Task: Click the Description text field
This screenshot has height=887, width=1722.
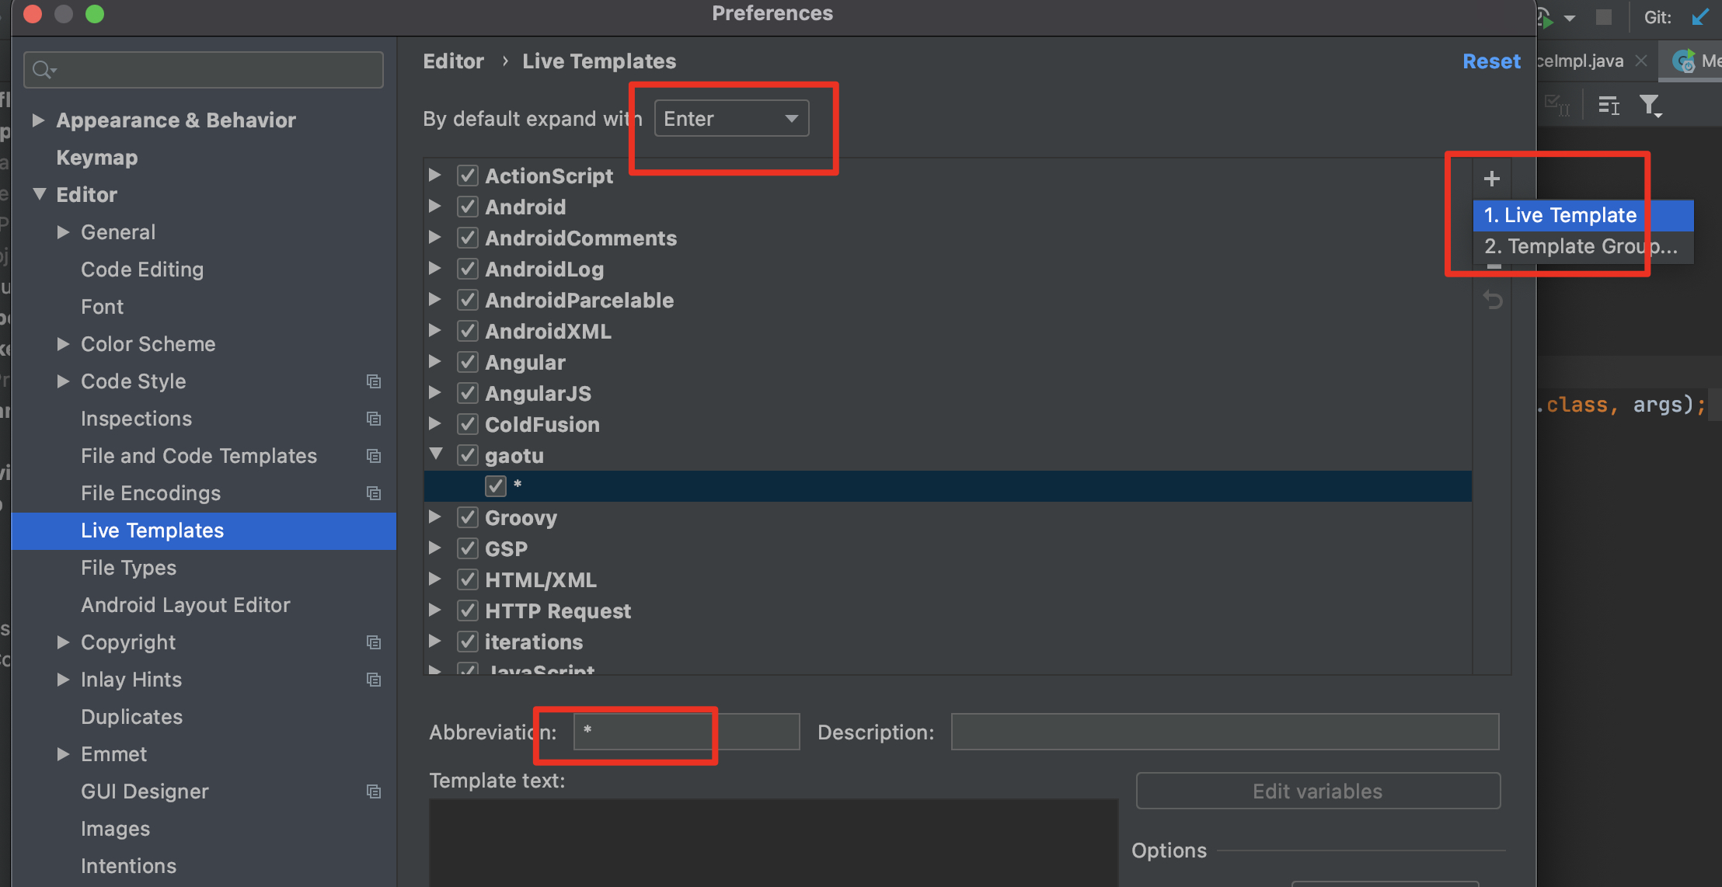Action: pos(1224,732)
